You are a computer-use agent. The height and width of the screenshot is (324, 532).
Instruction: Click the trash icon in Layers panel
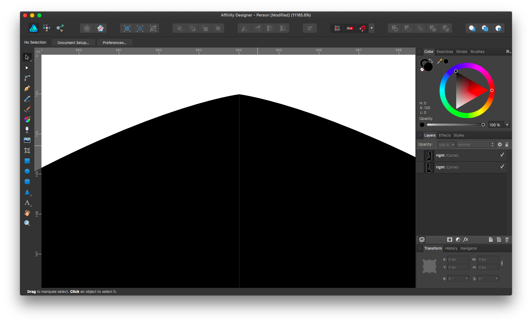coord(507,240)
